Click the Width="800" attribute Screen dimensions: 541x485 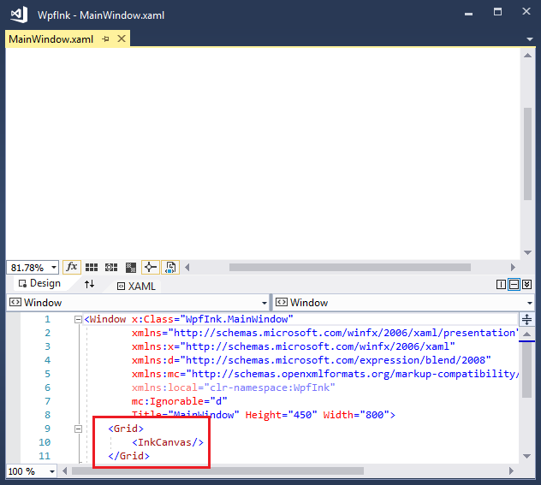click(x=356, y=415)
